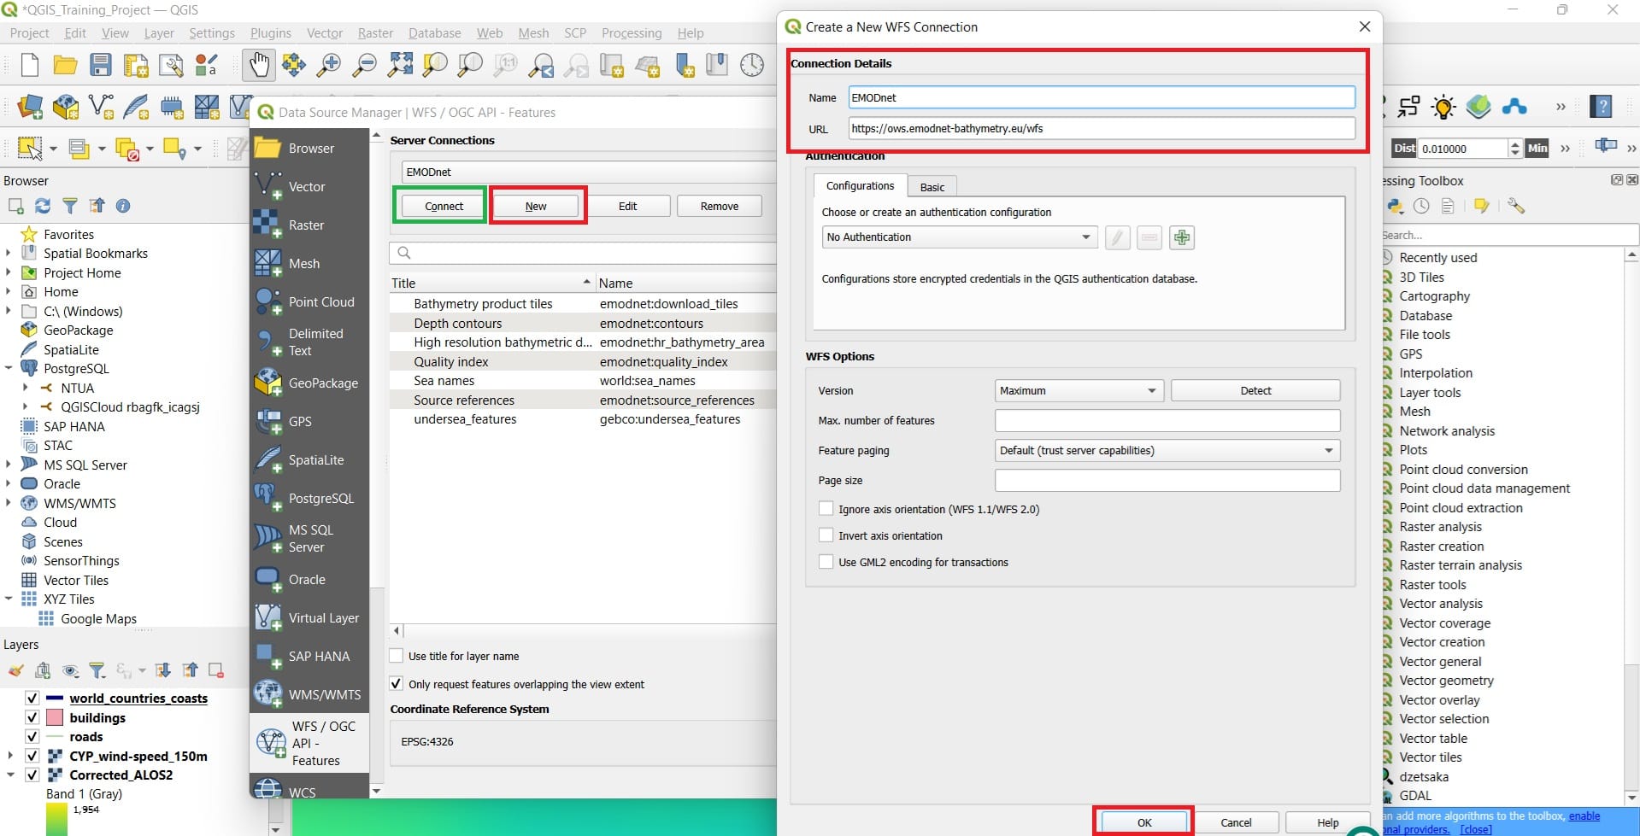1640x836 pixels.
Task: Open the EMODnet server connections dropdown
Action: coord(589,172)
